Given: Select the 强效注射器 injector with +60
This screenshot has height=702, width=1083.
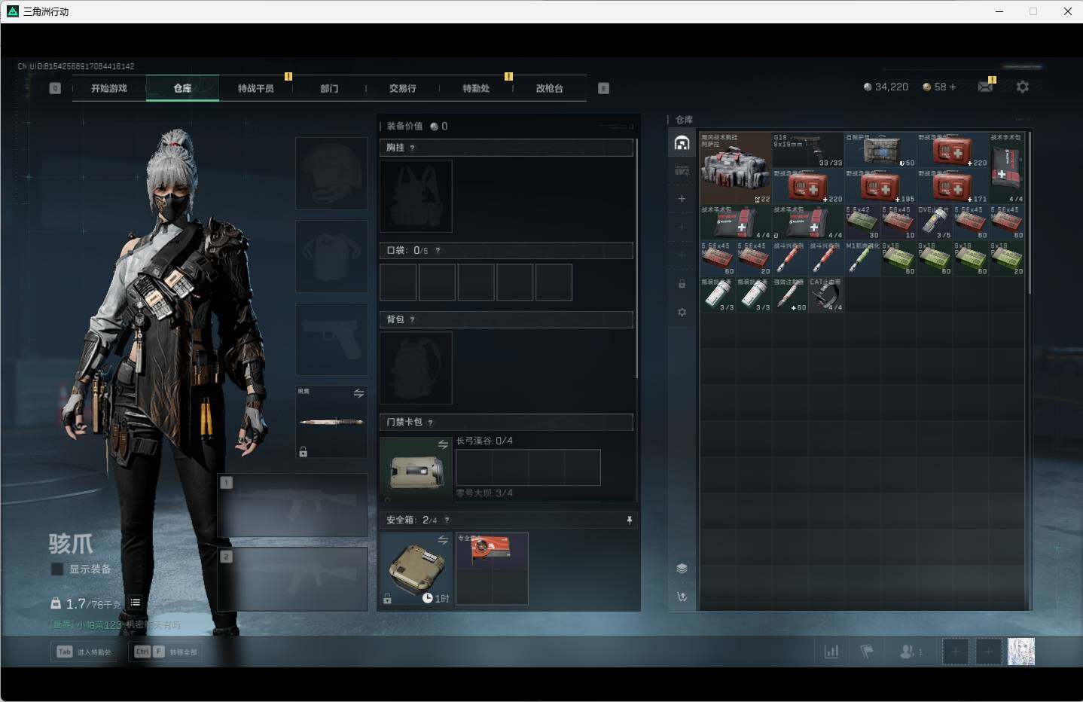Looking at the screenshot, I should point(790,295).
